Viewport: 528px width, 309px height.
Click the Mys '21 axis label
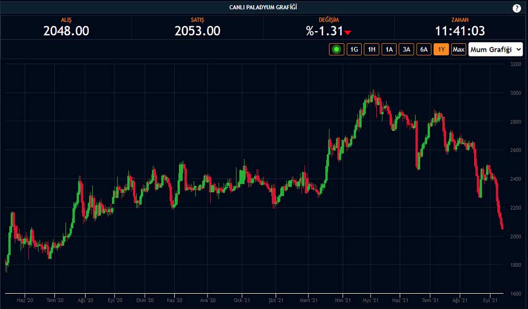point(371,300)
